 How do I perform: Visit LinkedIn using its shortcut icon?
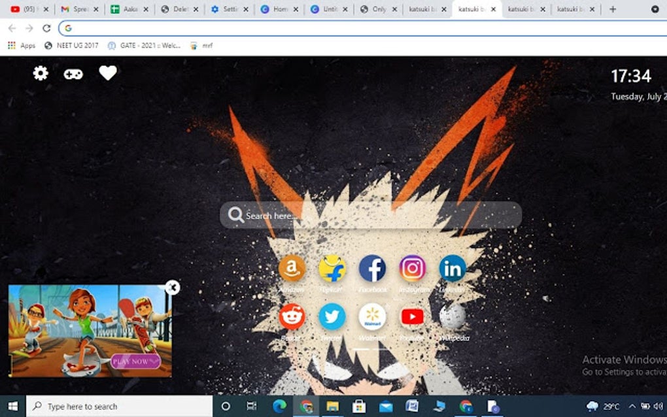pos(453,268)
